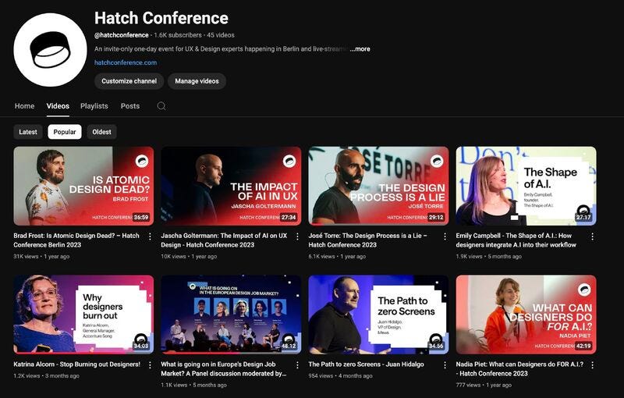The width and height of the screenshot is (624, 398).
Task: Open the hatchconference.com link
Action: 126,62
